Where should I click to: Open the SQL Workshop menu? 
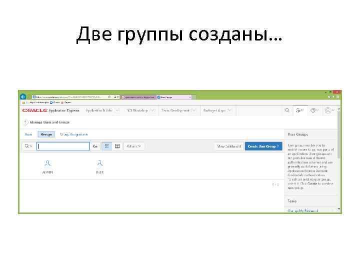tap(140, 110)
